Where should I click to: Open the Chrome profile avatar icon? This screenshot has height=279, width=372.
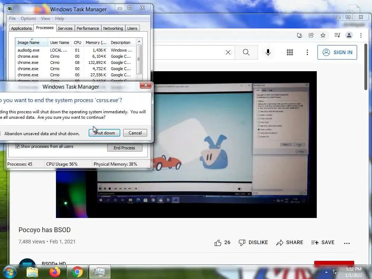[x=349, y=35]
